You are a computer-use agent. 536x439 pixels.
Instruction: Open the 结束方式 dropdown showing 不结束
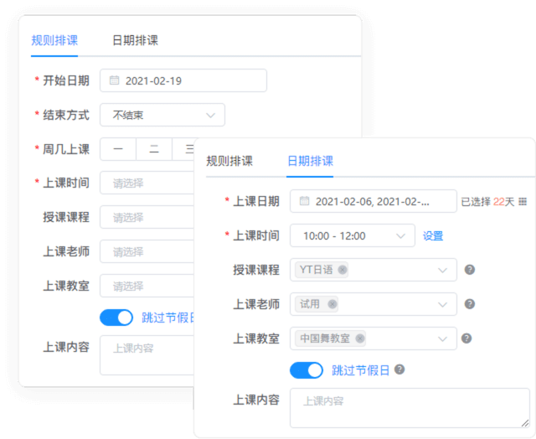pyautogui.click(x=162, y=115)
